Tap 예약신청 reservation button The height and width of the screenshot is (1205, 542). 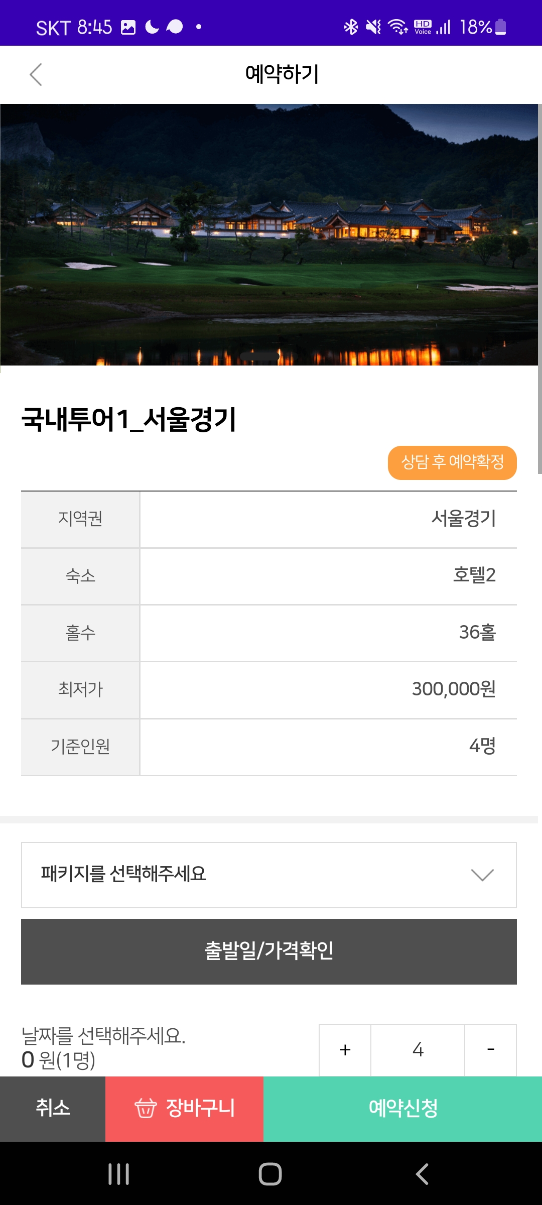tap(402, 1108)
